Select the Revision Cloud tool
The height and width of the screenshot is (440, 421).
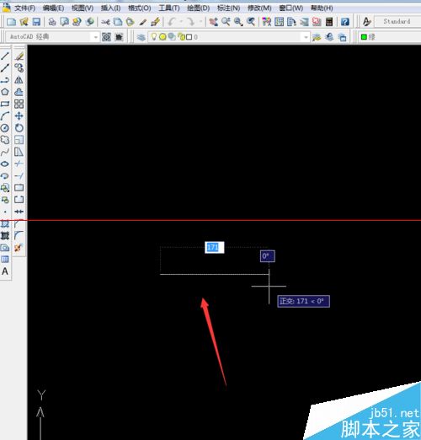point(5,140)
